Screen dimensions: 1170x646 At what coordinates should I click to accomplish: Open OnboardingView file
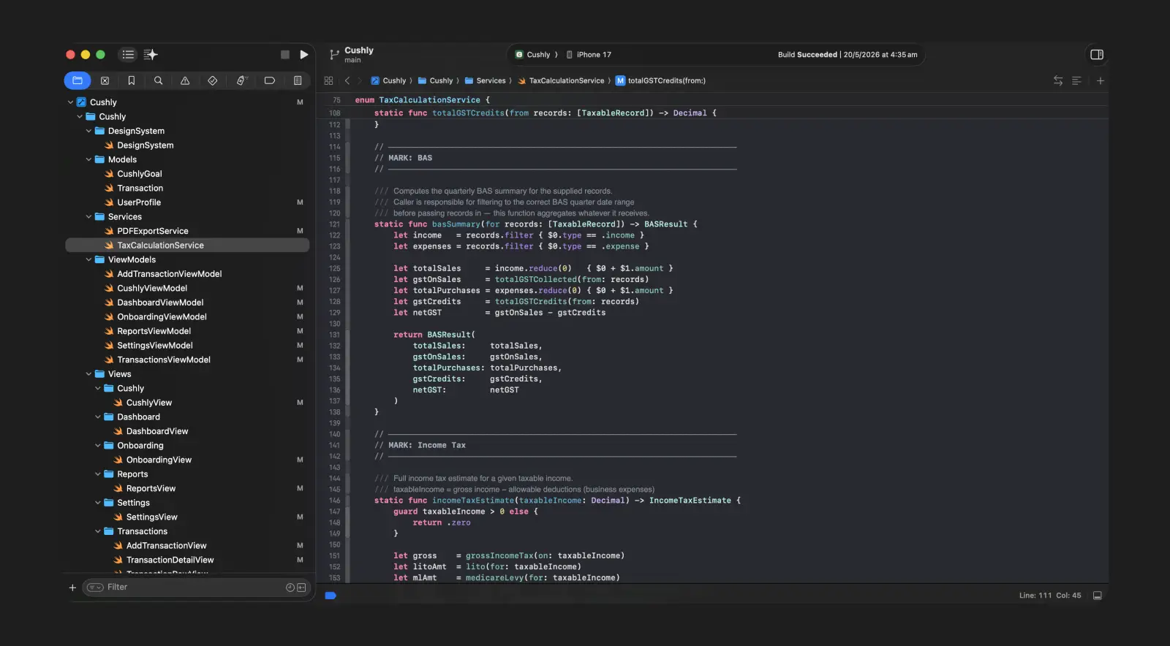click(x=159, y=460)
